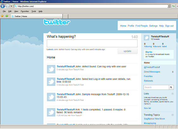The height and width of the screenshot is (129, 178).
Task: Collapse the Trending Topics section arrow
Action: [x=173, y=115]
